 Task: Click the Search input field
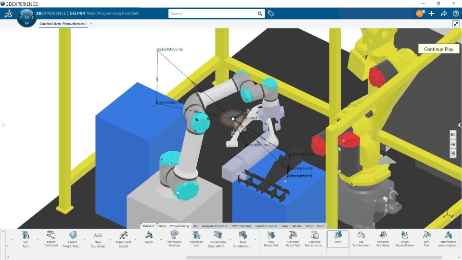pyautogui.click(x=213, y=13)
